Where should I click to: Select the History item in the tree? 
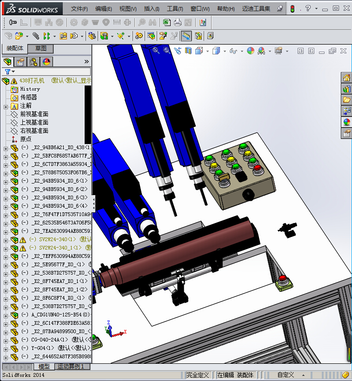30,89
